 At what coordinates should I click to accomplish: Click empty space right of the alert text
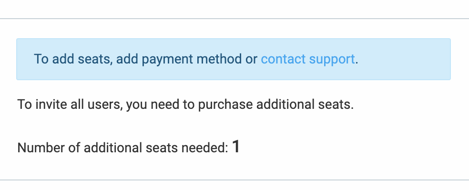pyautogui.click(x=404, y=59)
